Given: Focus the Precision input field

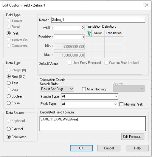Looking at the screenshot, I should click(69, 37).
